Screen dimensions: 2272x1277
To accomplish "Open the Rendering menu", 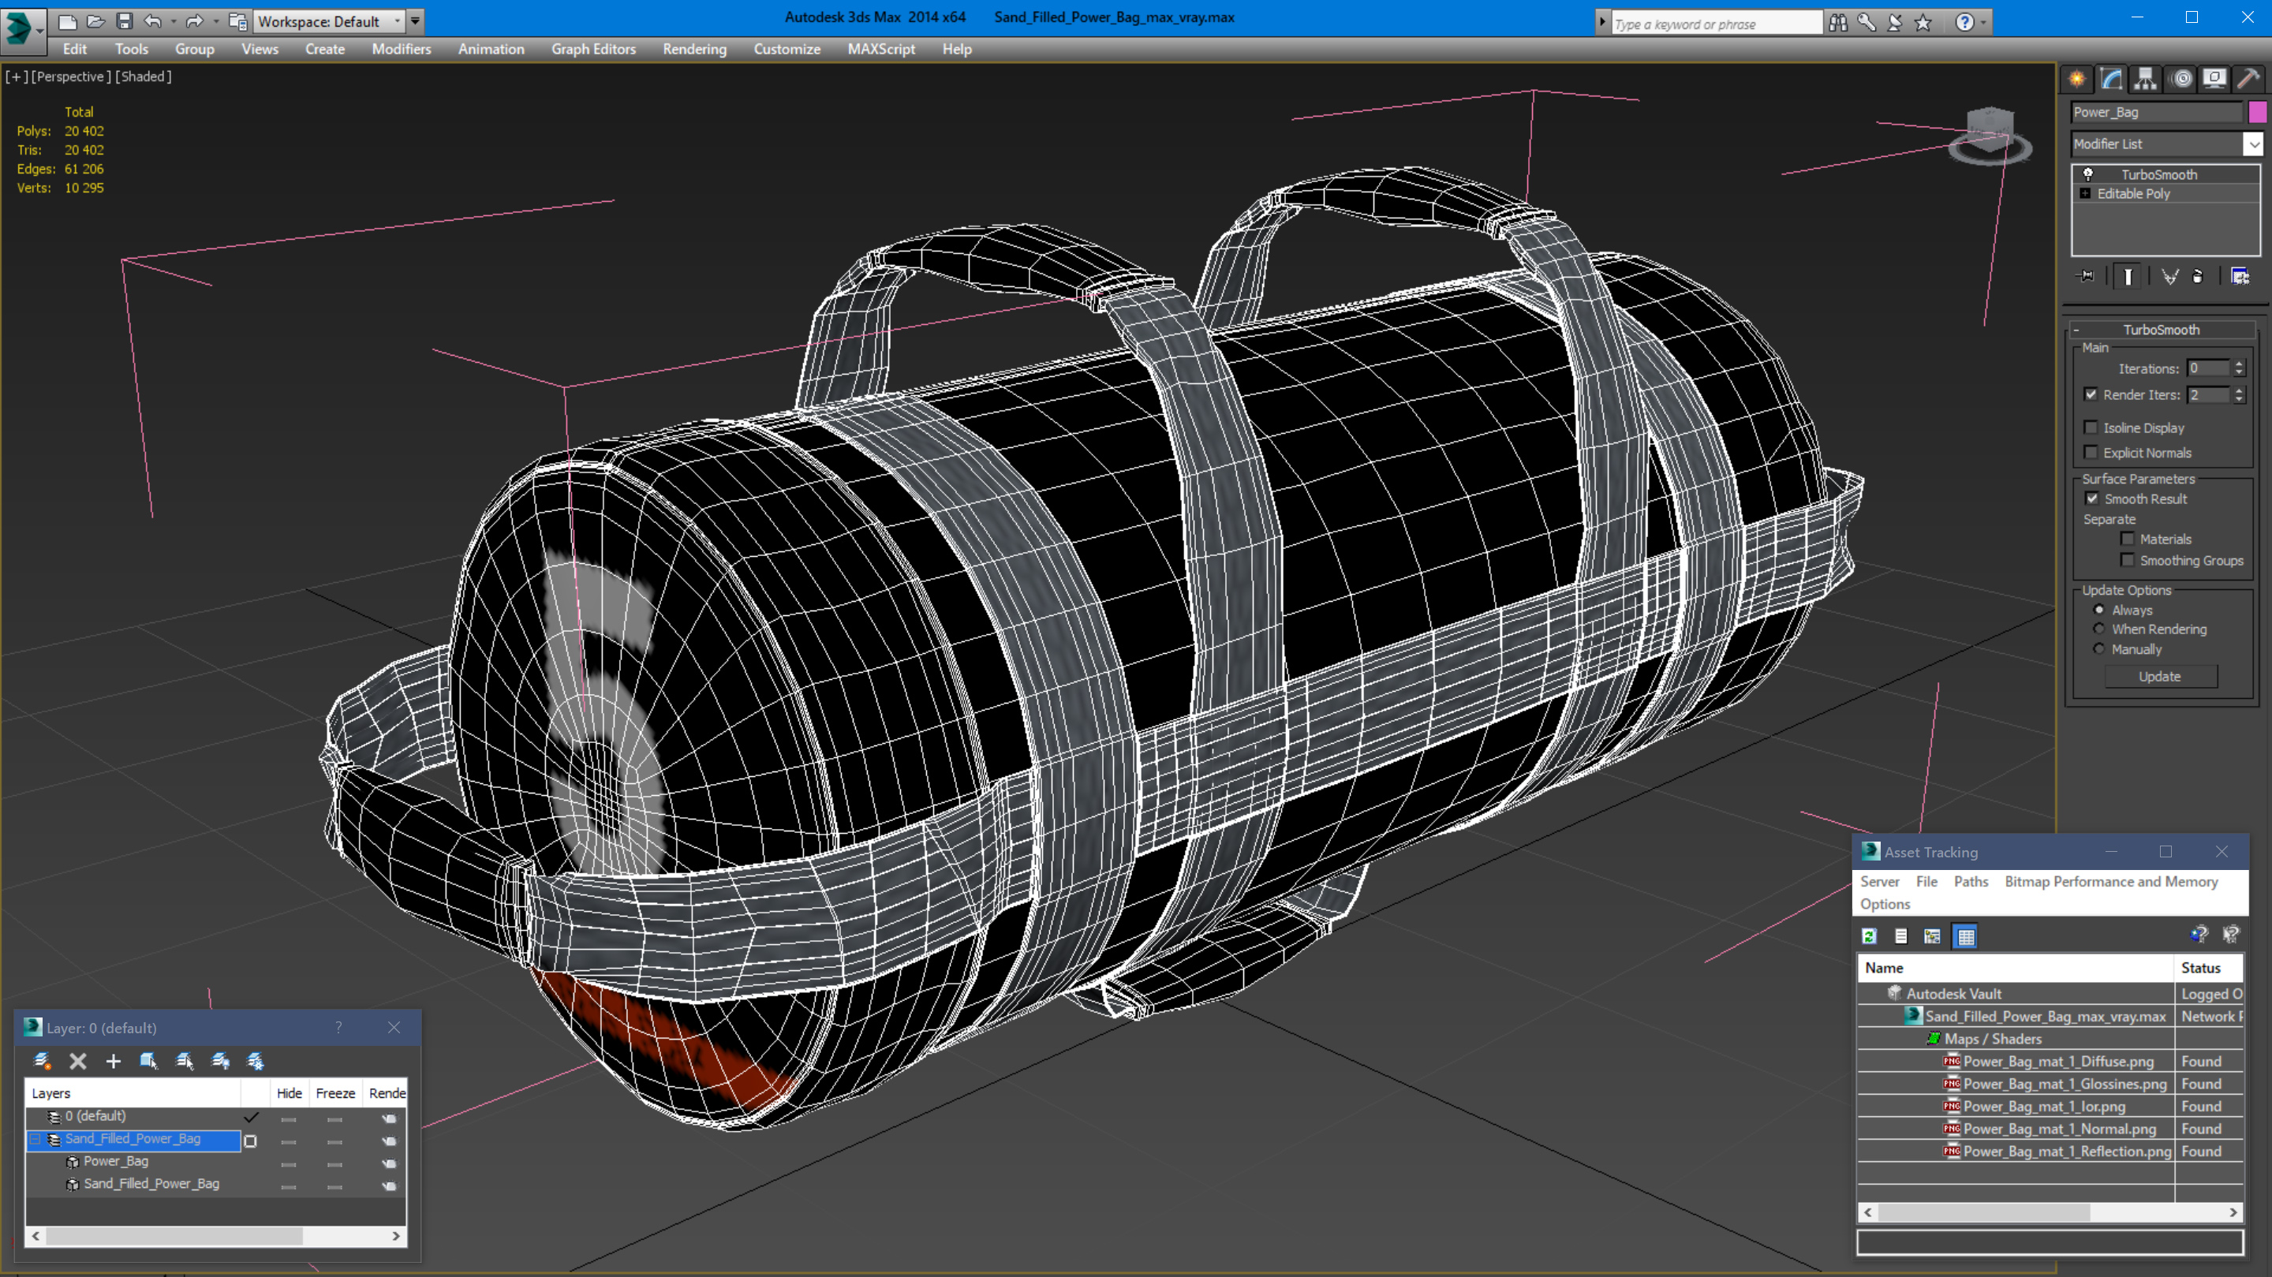I will 695,50.
